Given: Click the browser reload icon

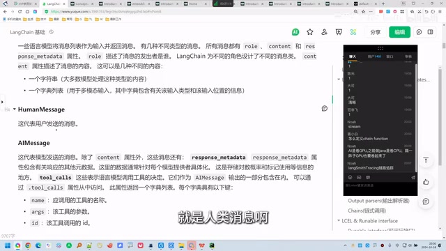Looking at the screenshot, I should tap(20, 12).
